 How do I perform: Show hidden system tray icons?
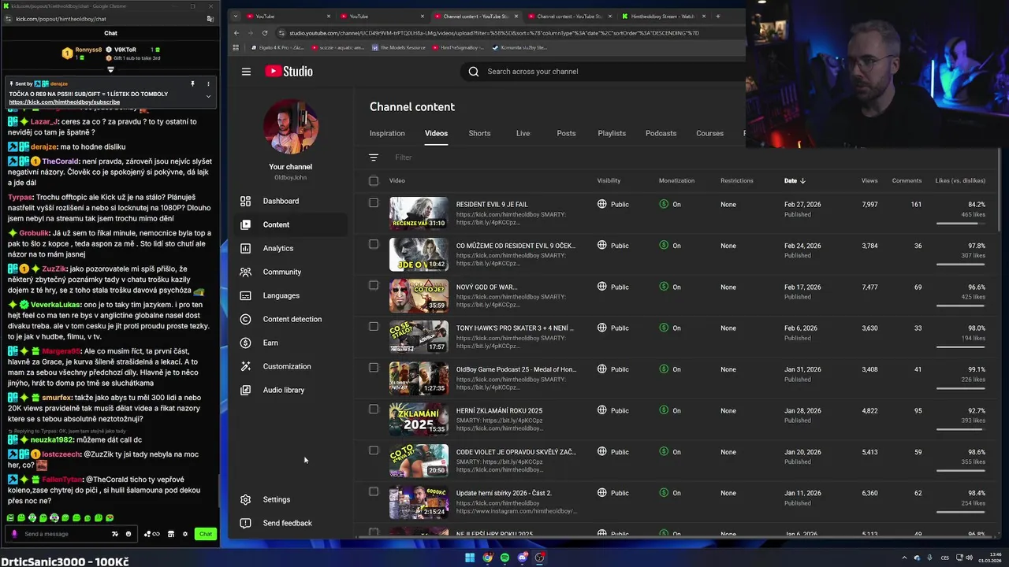[x=904, y=558]
